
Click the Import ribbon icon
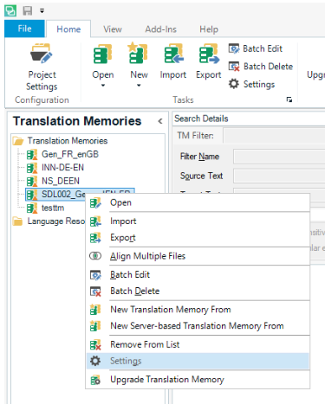coord(173,54)
